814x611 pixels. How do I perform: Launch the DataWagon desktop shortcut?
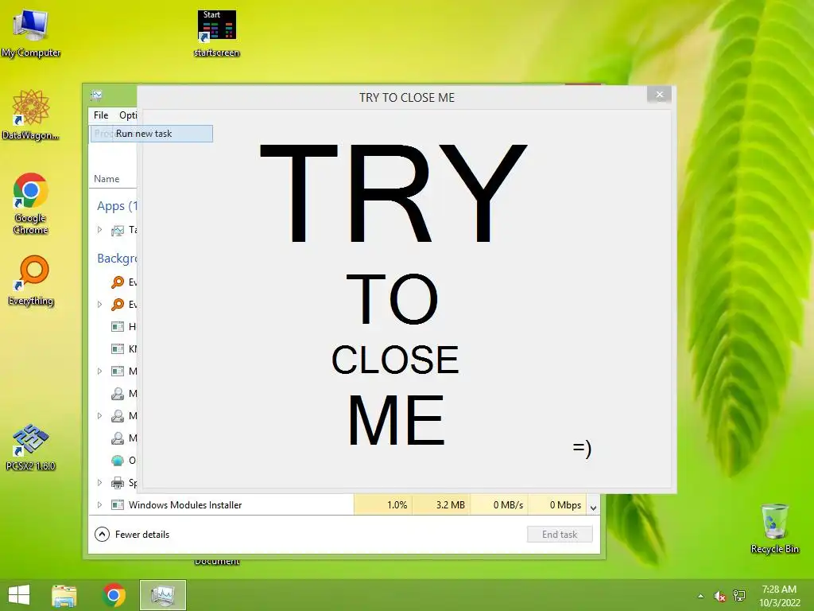(31, 115)
